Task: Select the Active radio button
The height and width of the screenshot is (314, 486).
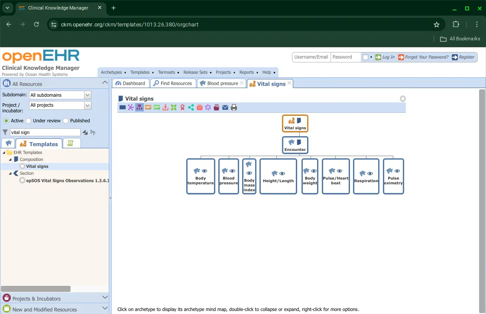Action: point(6,121)
